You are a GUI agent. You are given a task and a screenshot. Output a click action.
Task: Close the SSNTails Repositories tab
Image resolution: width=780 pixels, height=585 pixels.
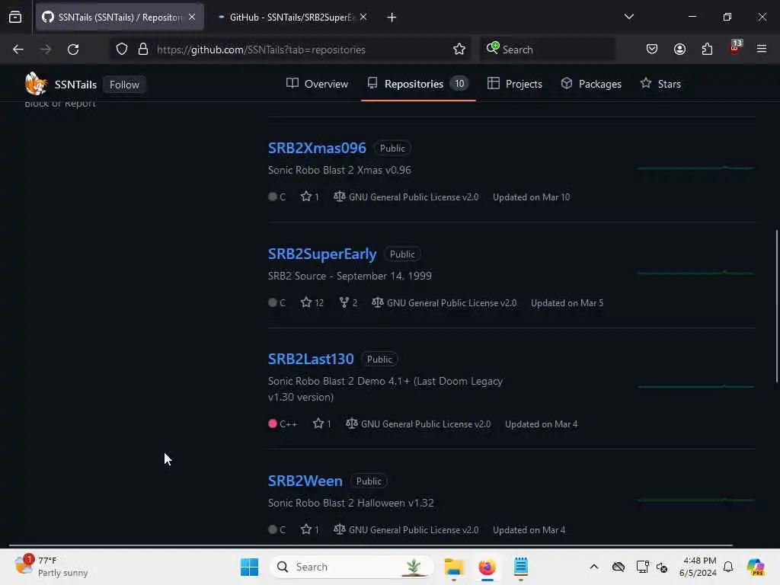point(192,17)
